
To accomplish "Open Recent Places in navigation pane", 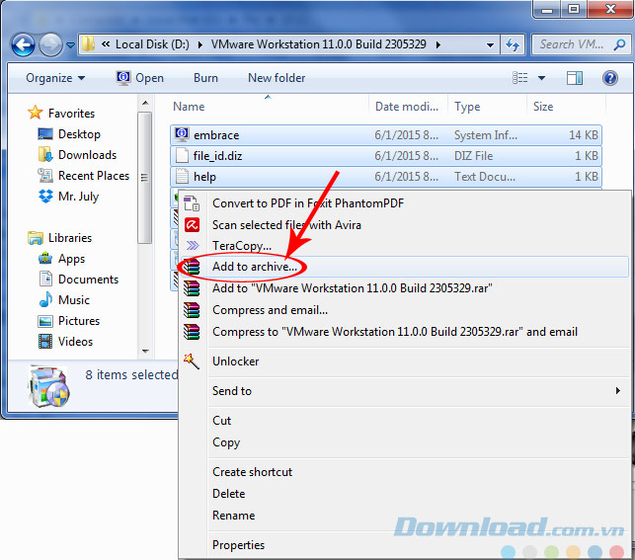I will click(83, 176).
